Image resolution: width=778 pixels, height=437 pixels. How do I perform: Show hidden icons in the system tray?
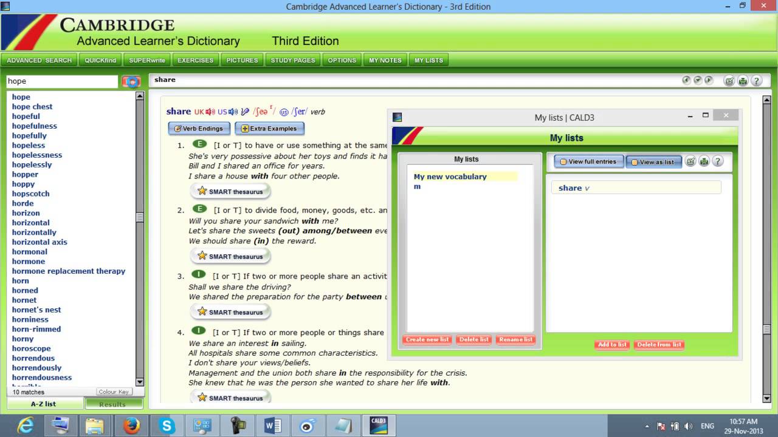pyautogui.click(x=649, y=426)
